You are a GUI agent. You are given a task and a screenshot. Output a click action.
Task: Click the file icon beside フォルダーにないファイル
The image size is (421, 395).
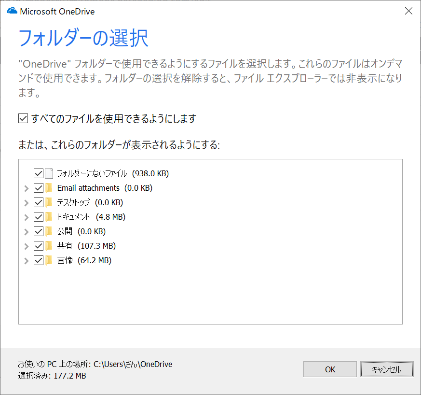[x=49, y=173]
